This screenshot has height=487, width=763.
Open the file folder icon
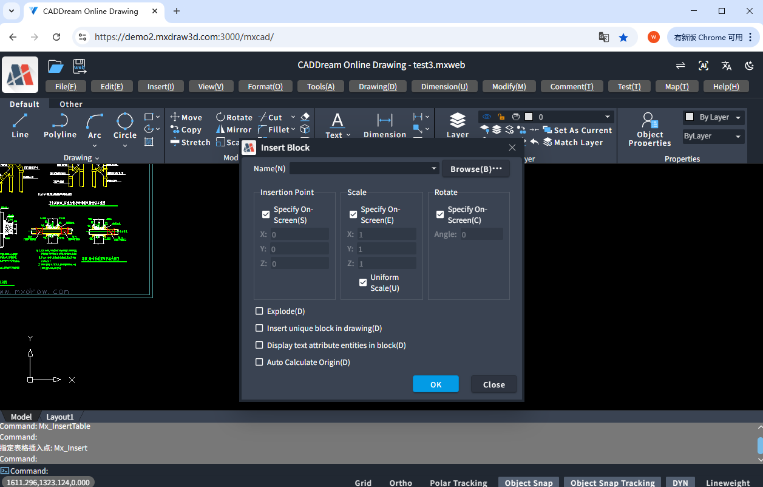coord(56,66)
